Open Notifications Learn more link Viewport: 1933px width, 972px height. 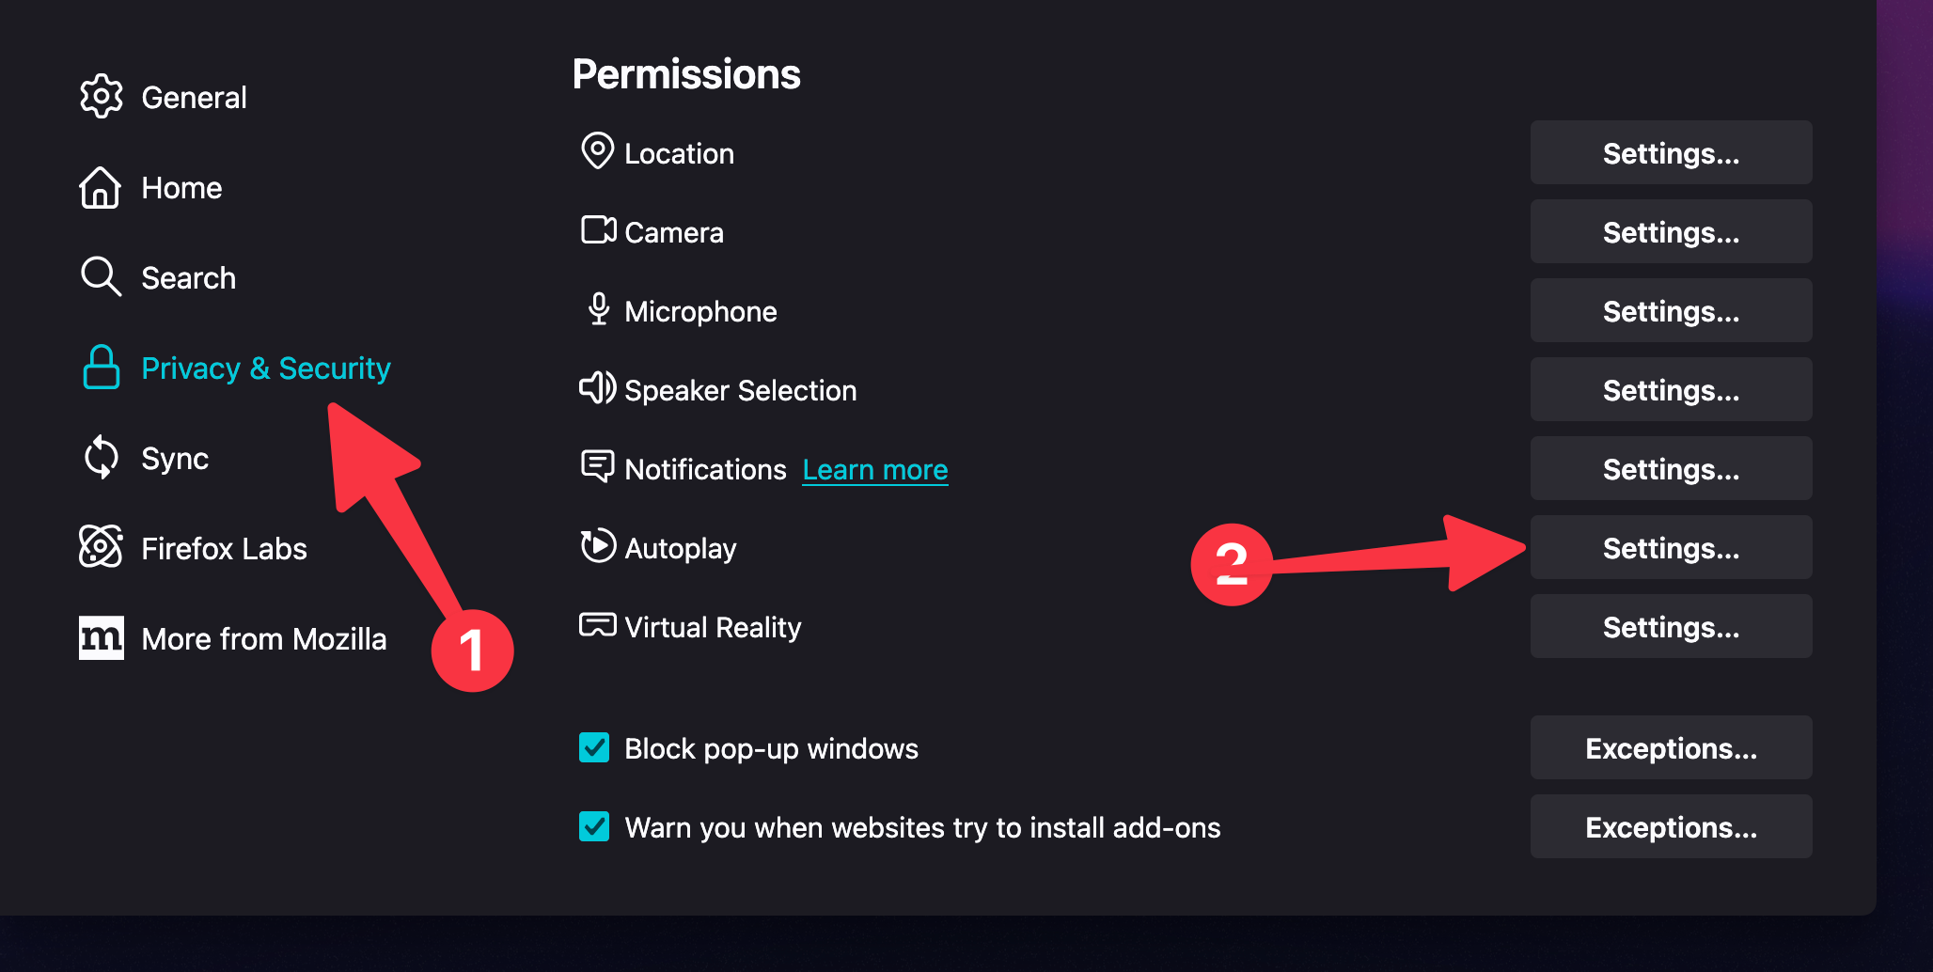[x=875, y=469]
